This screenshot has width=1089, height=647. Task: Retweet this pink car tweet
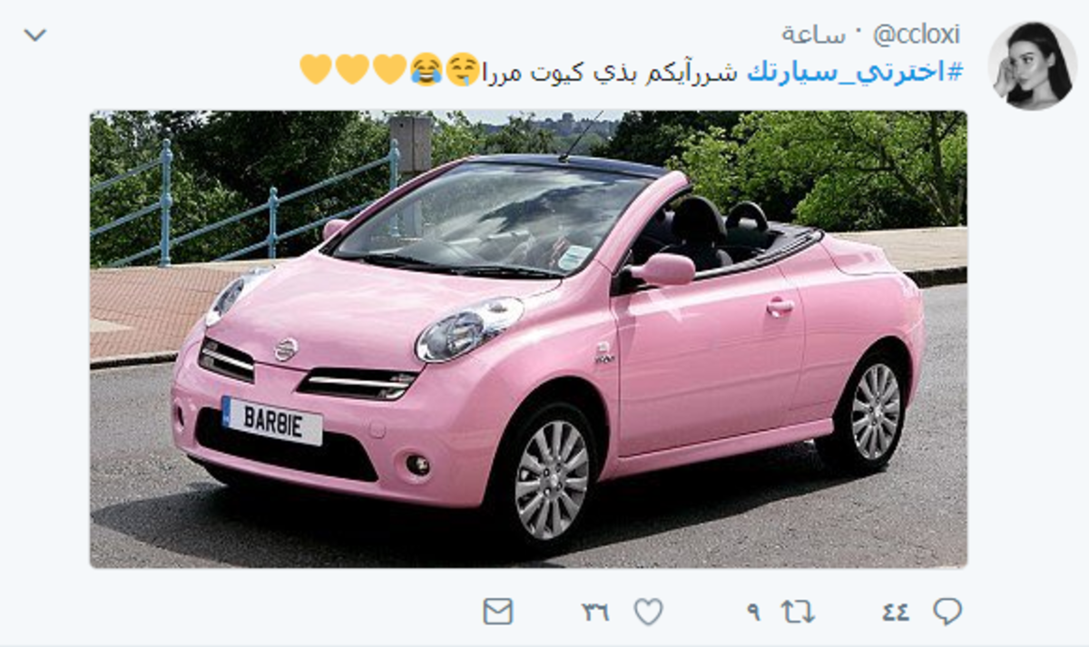(798, 612)
